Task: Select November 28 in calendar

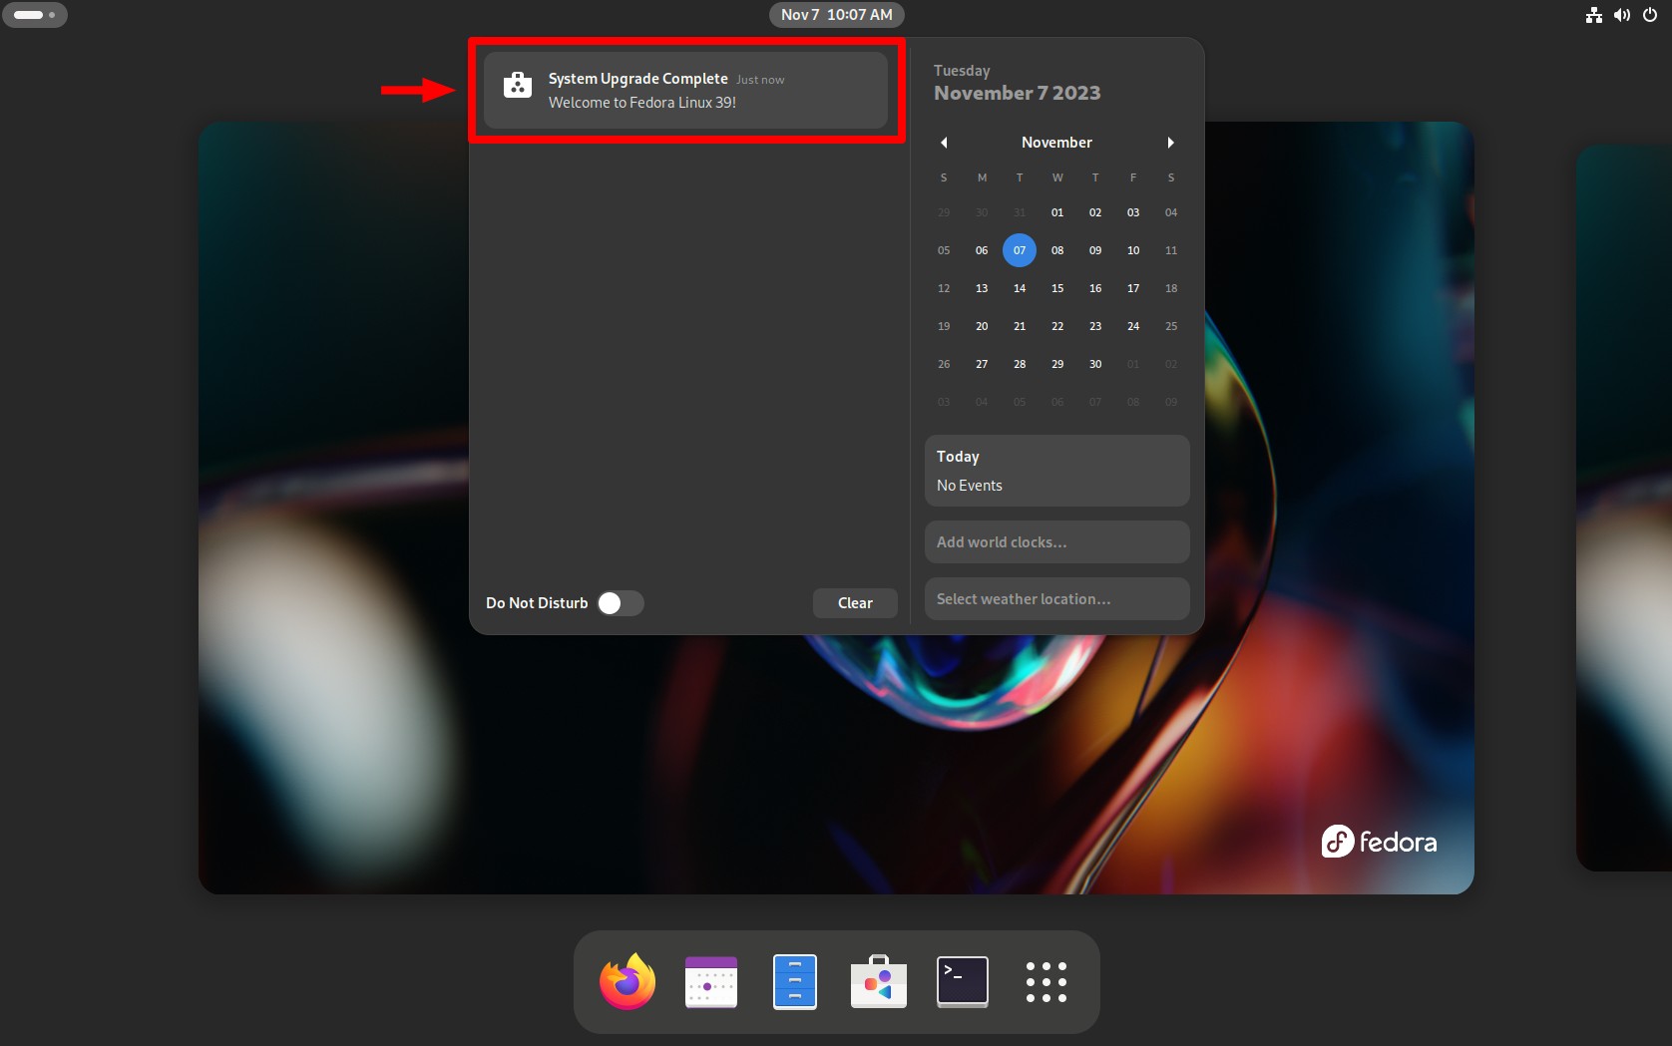Action: tap(1020, 364)
